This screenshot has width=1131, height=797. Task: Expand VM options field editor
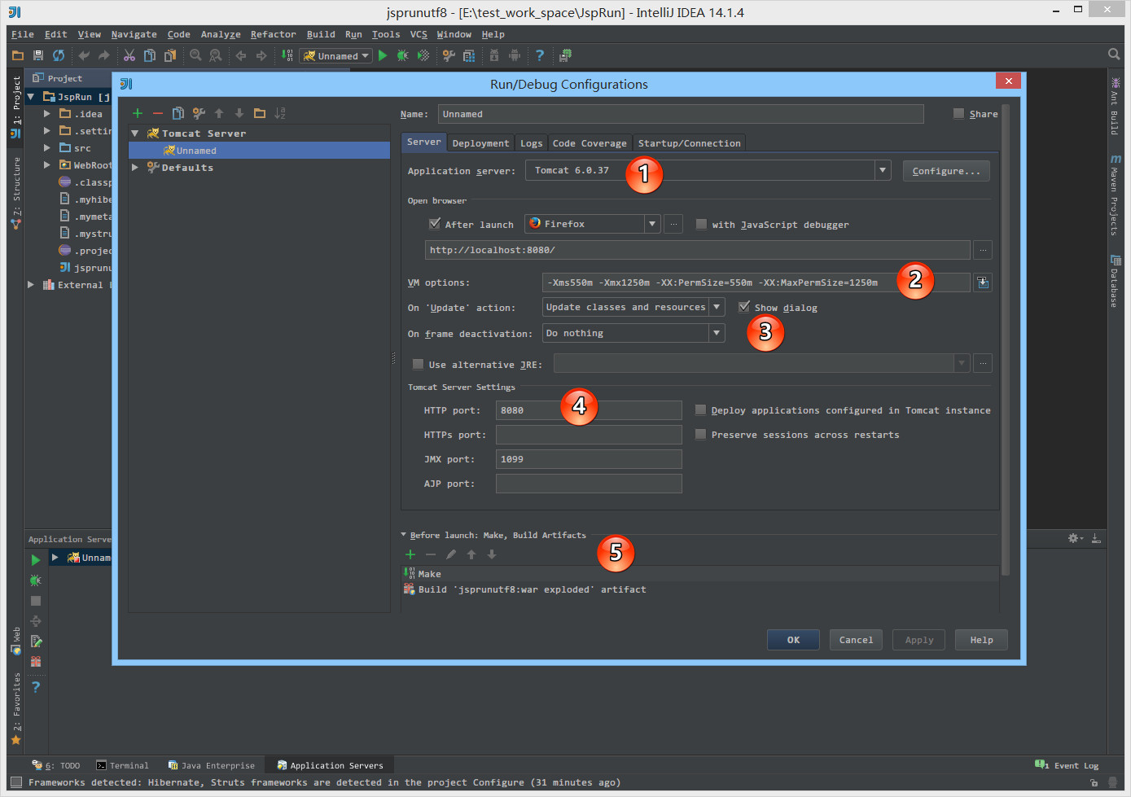click(983, 282)
